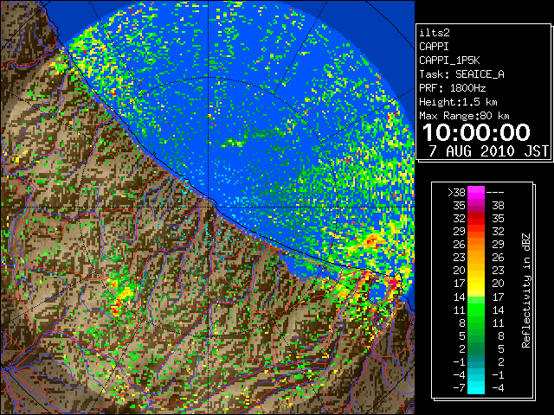Pick the bright green 11 dBZ legend color
Image resolution: width=554 pixels, height=415 pixels.
coord(476,310)
